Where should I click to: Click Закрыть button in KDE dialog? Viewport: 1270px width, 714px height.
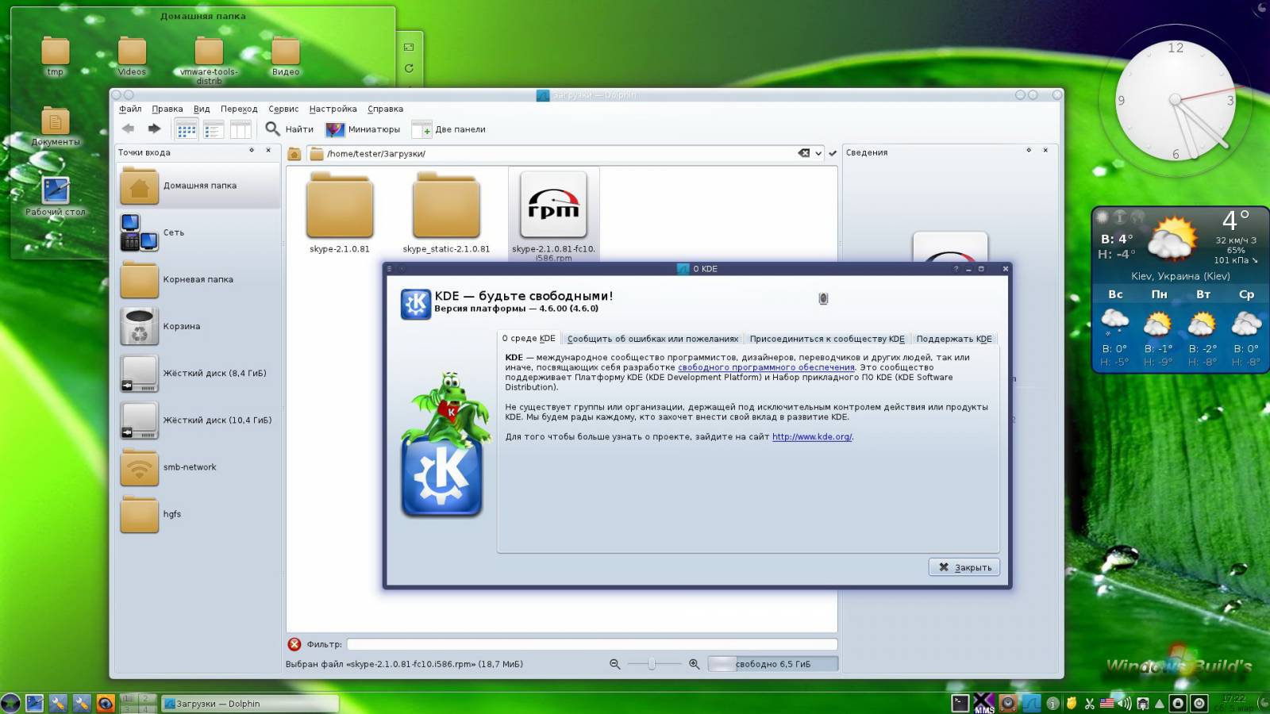964,567
